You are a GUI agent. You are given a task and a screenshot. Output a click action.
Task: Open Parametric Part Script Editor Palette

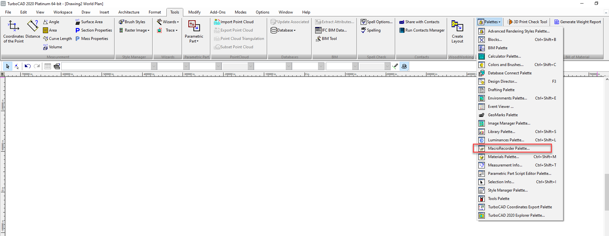coord(520,174)
